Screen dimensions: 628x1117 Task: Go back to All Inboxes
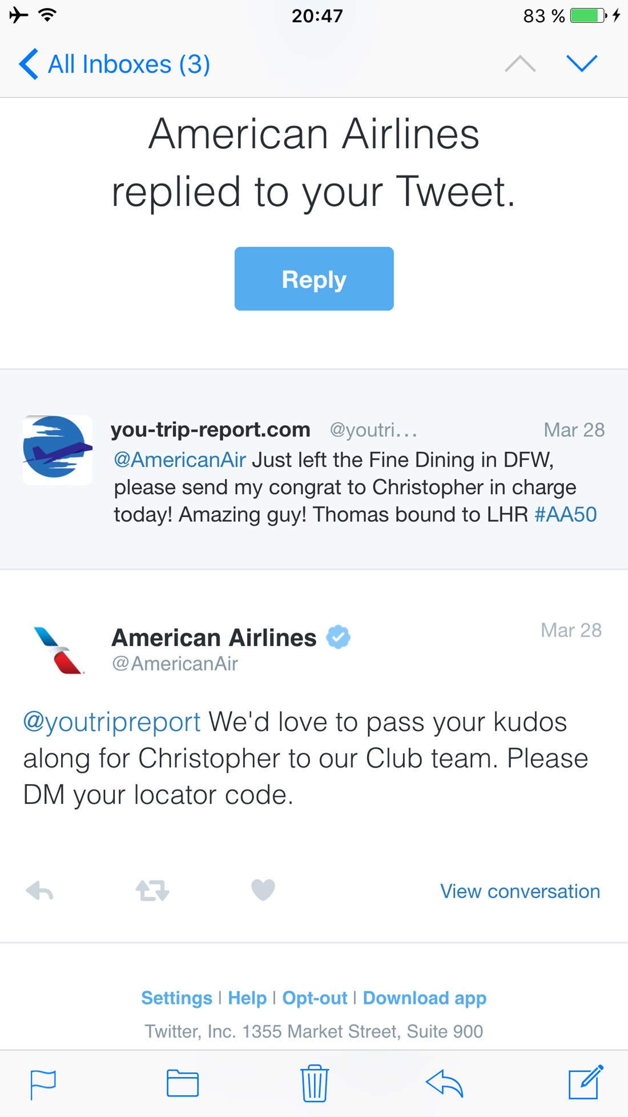click(115, 64)
